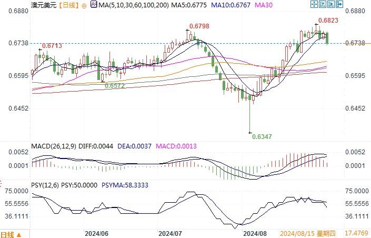This screenshot has width=371, height=238.
Task: Click the left axis 0.6880 price level
Action: pos(18,11)
